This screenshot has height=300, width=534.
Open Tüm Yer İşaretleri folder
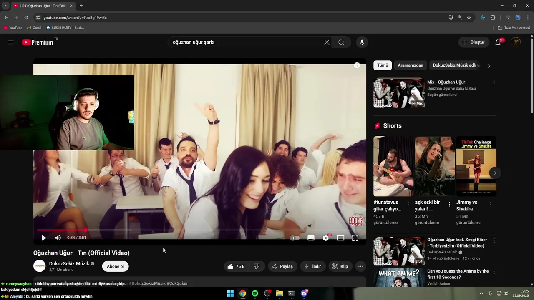pyautogui.click(x=514, y=28)
